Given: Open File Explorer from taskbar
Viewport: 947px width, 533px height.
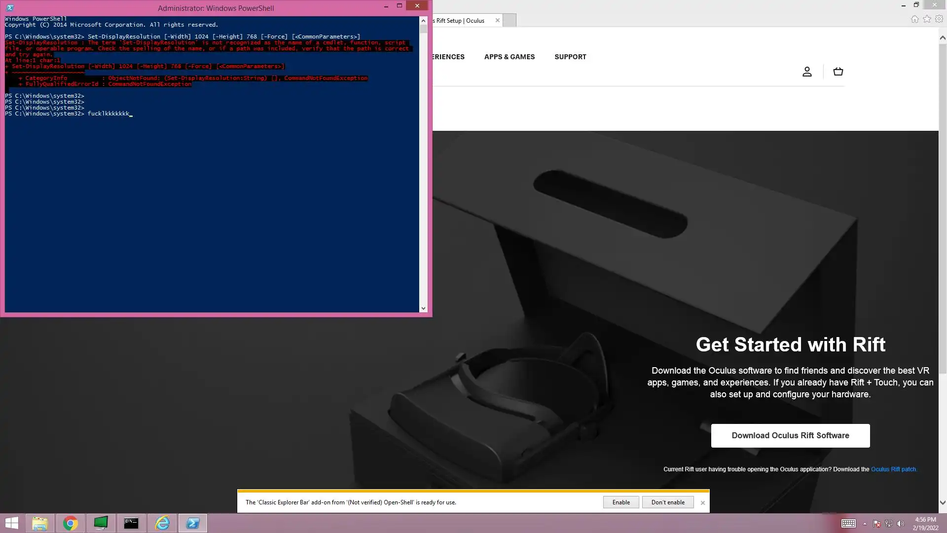Looking at the screenshot, I should coord(39,523).
